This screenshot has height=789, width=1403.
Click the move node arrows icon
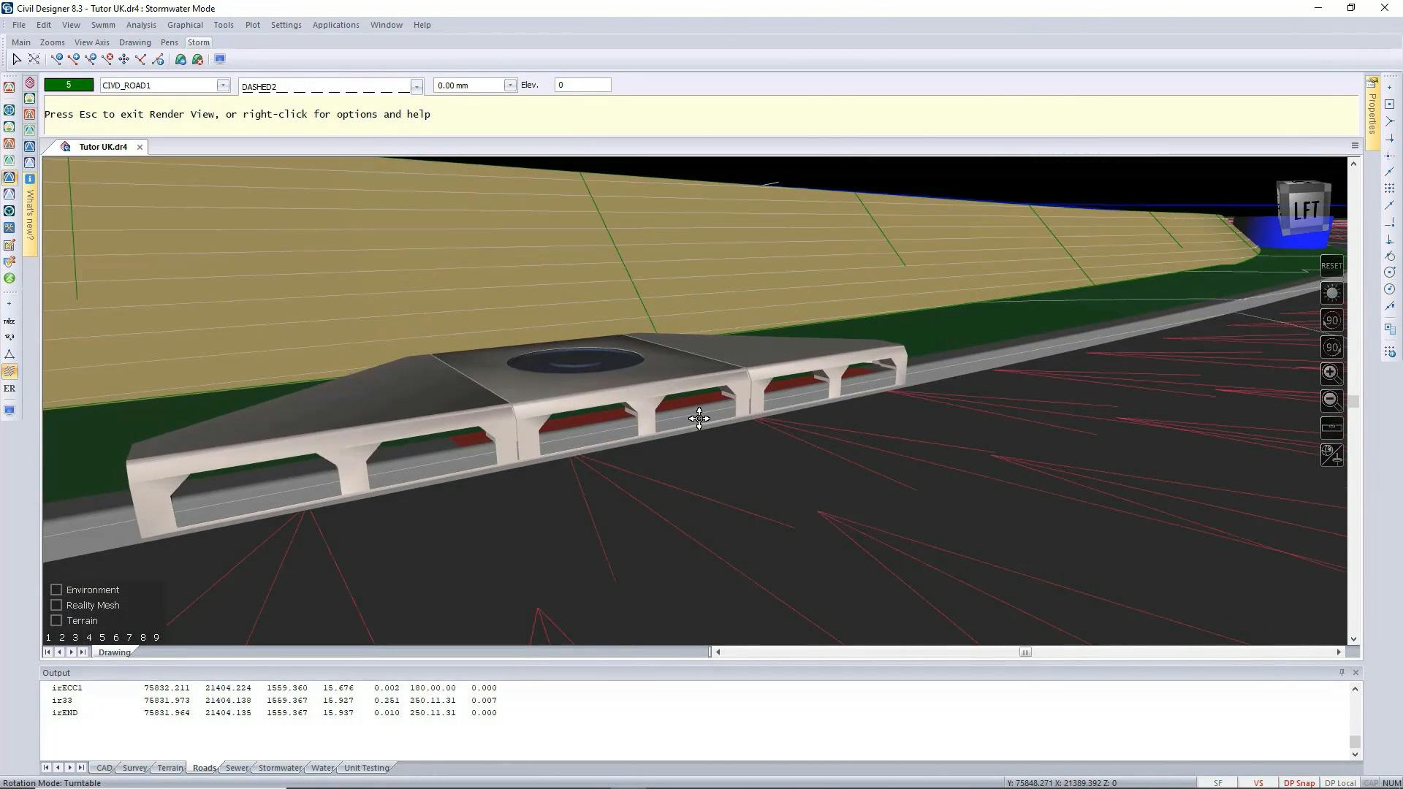123,59
